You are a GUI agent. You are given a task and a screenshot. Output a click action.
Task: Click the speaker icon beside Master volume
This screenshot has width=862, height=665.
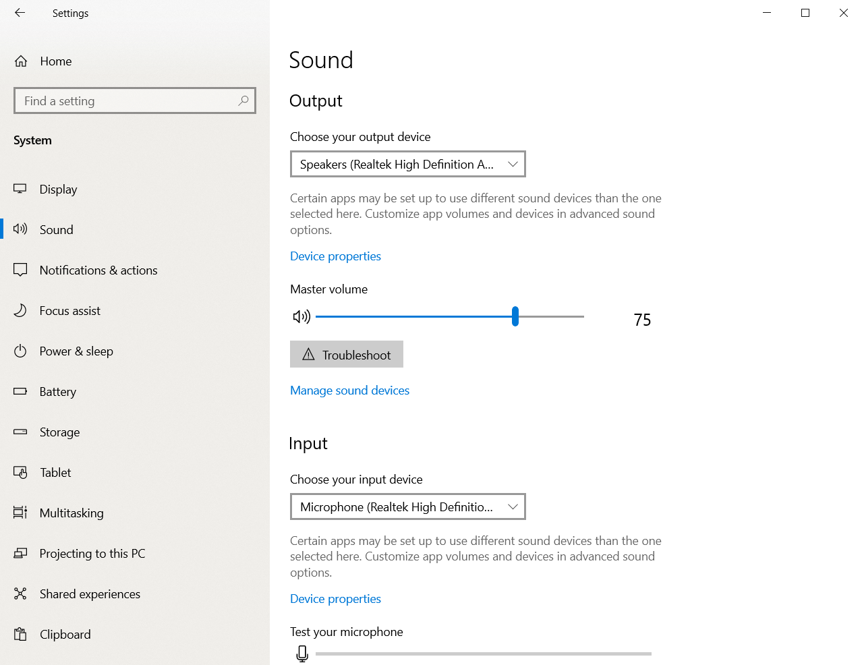(301, 316)
